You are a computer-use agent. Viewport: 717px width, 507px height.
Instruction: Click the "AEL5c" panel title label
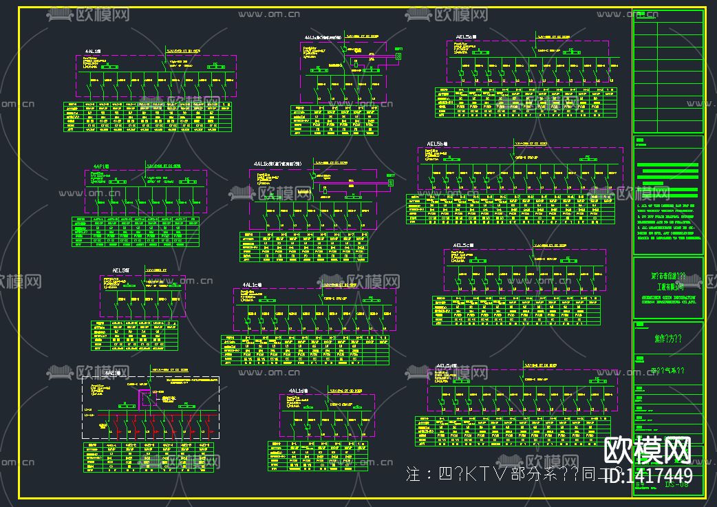(x=463, y=246)
